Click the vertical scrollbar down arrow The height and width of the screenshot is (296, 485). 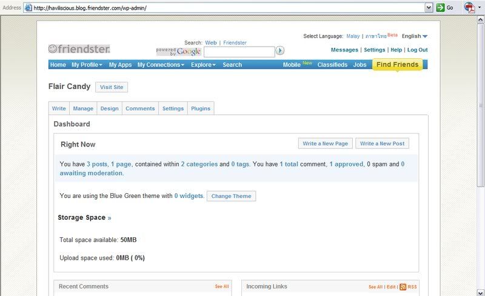click(480, 292)
